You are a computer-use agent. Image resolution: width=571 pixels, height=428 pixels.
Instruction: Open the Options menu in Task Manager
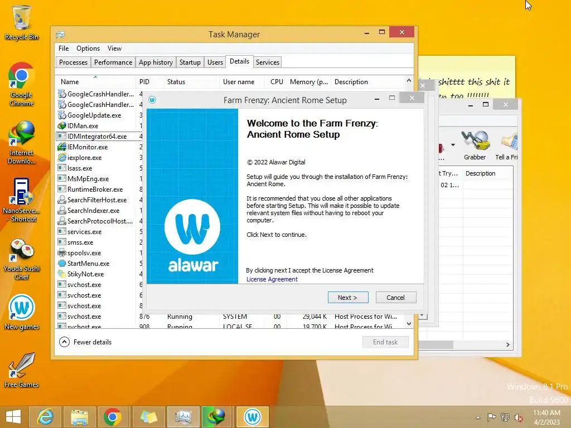88,48
